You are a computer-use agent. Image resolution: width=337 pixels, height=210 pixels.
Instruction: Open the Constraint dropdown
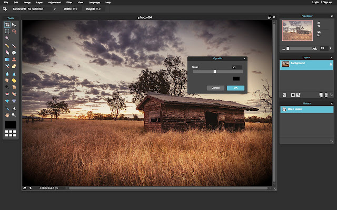(x=42, y=9)
